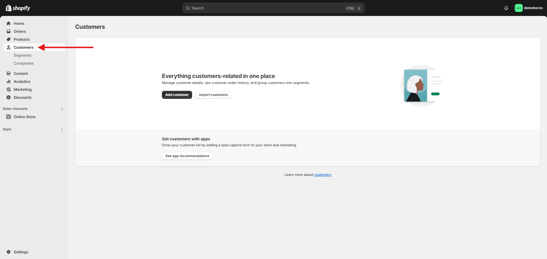Go to the Content menu item
The image size is (547, 259).
pos(21,73)
